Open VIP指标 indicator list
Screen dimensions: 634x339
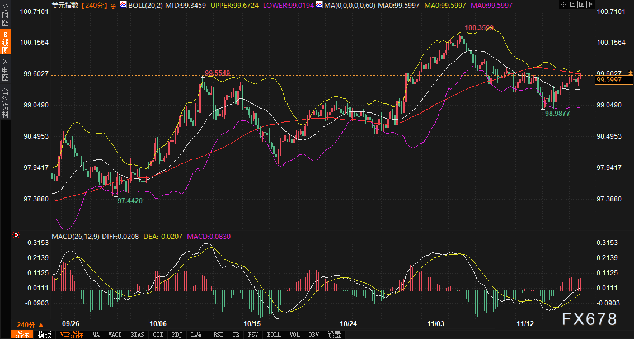(x=72, y=335)
